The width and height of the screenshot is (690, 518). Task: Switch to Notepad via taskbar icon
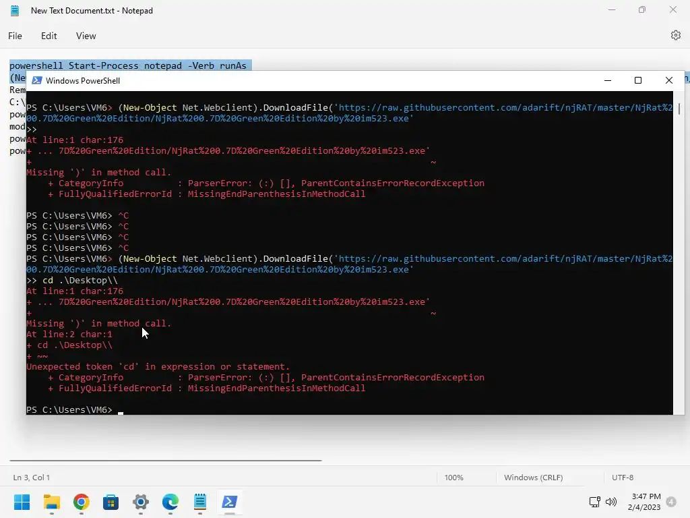click(x=199, y=502)
